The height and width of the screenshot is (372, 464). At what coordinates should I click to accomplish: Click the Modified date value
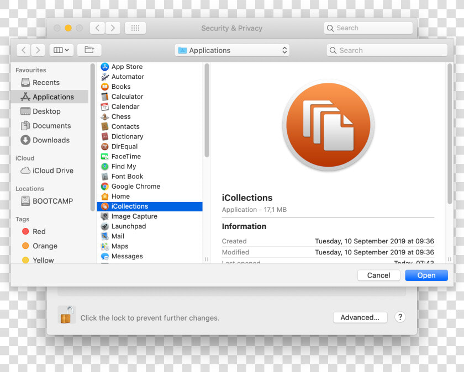(x=375, y=252)
